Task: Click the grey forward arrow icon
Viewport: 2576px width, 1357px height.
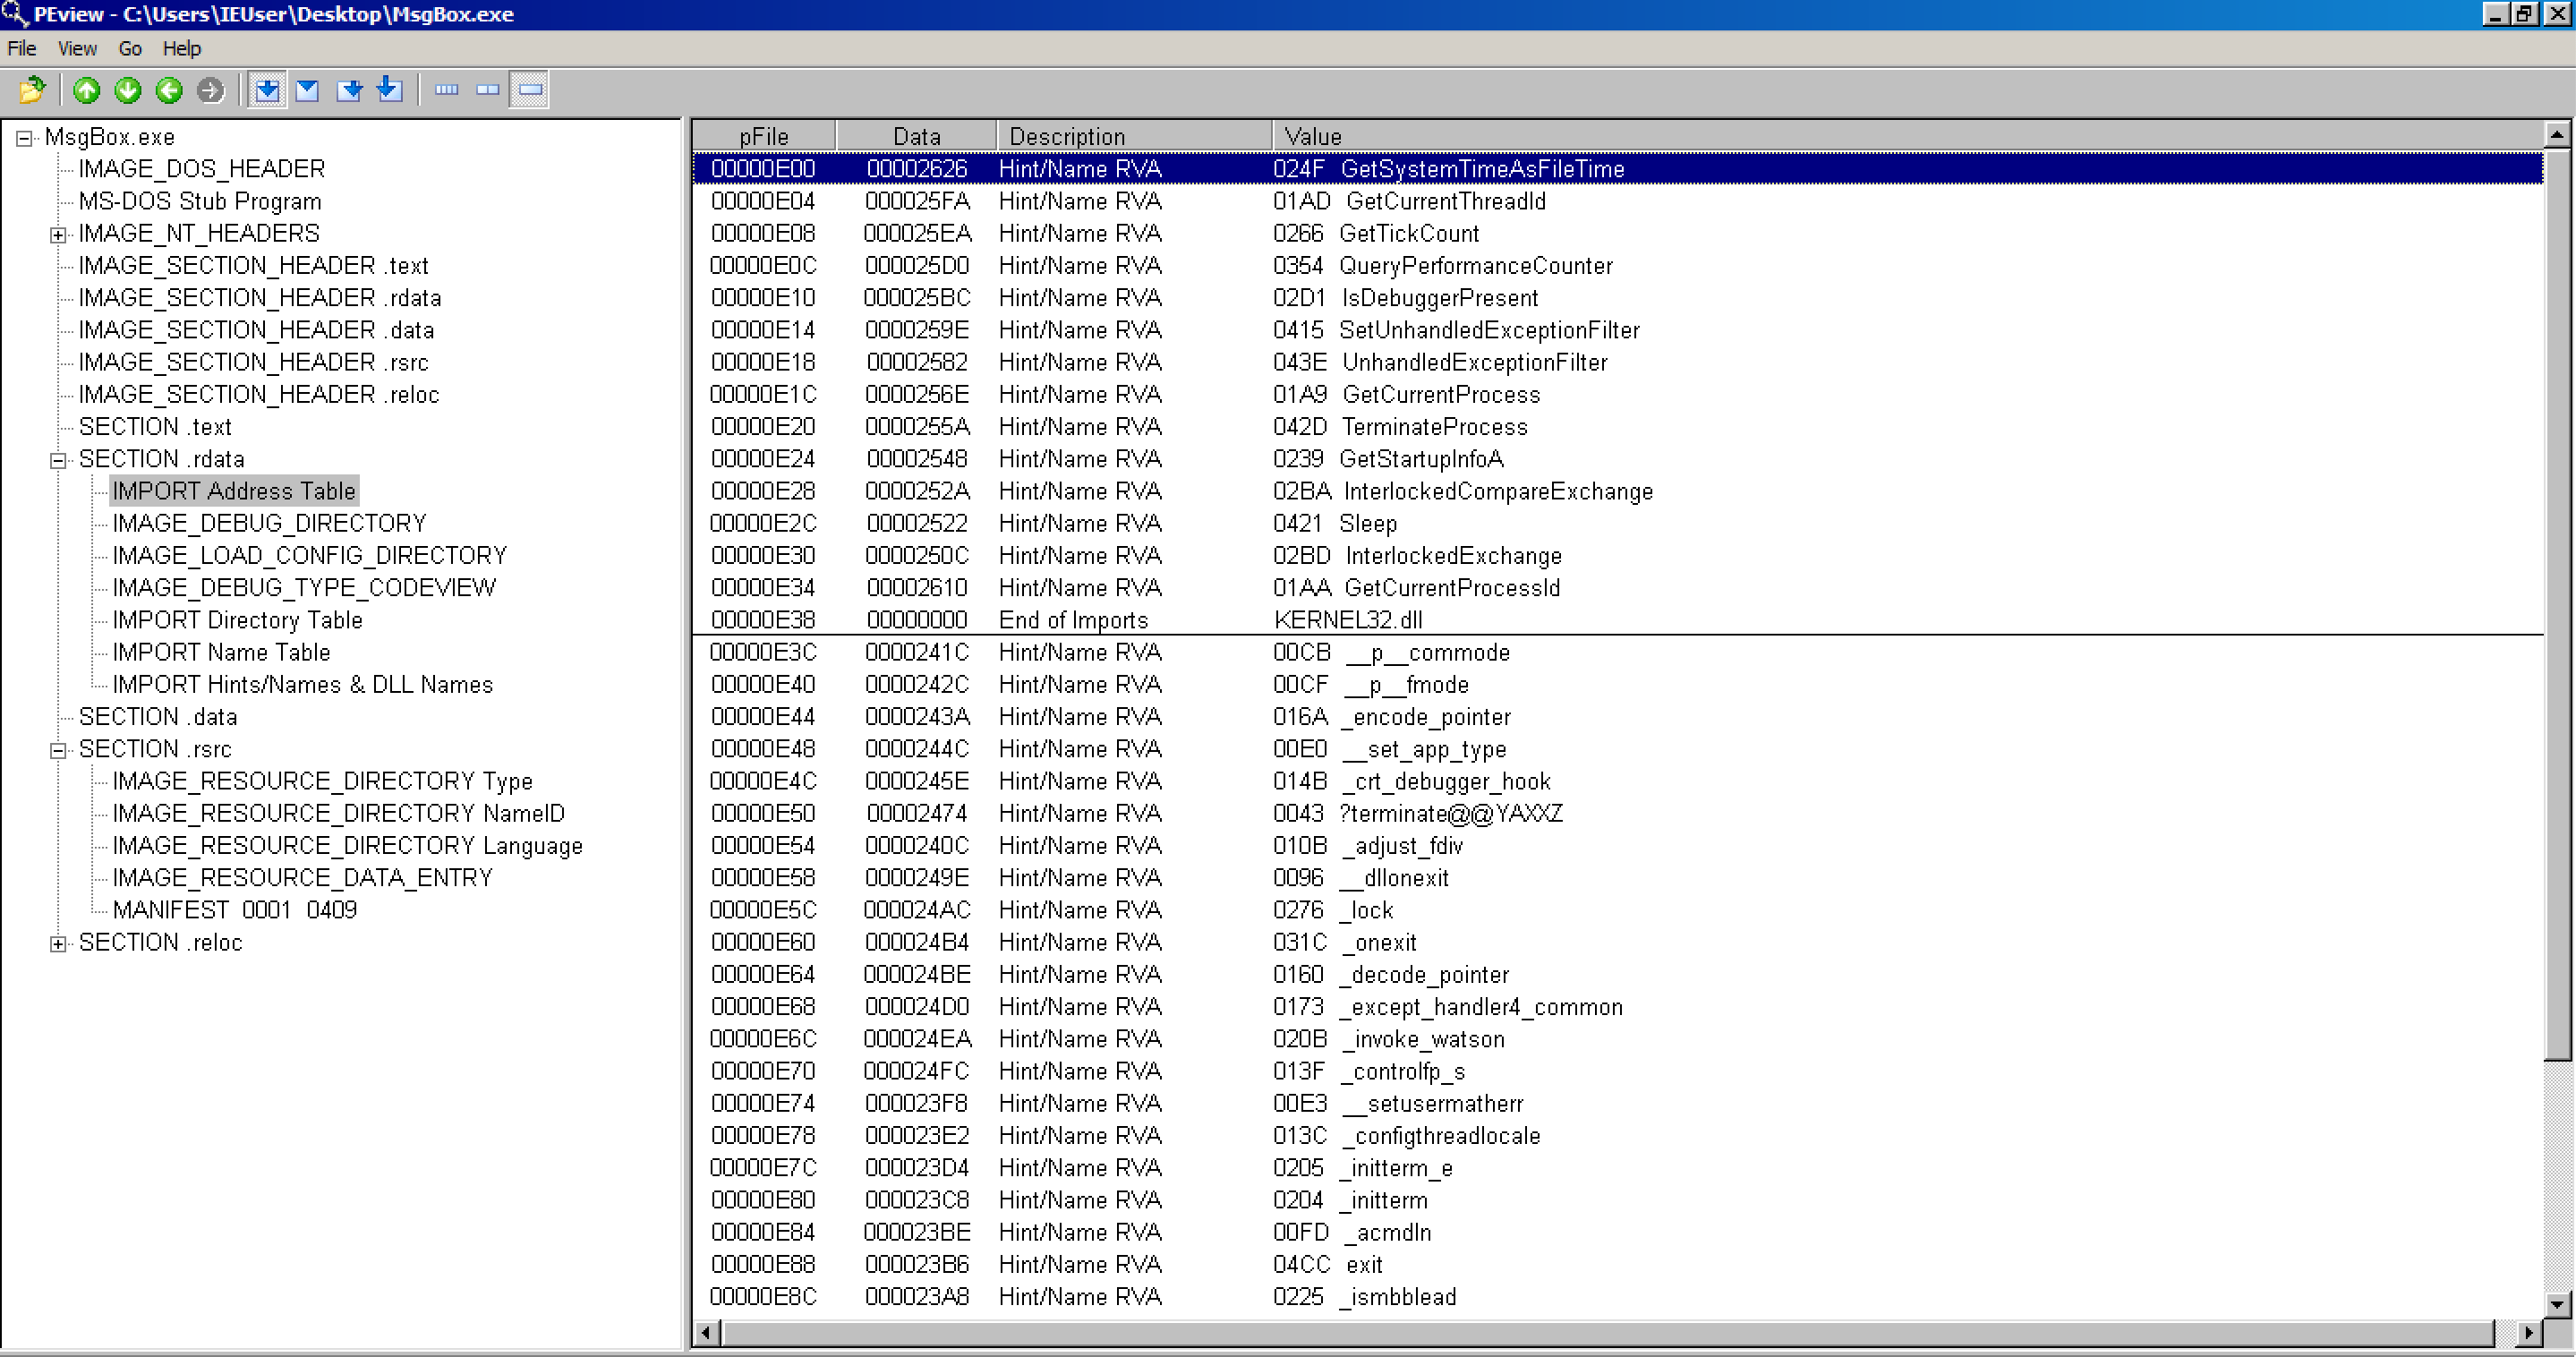Action: (210, 90)
